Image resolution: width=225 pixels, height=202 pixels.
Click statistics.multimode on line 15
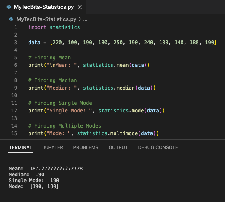pos(107,133)
